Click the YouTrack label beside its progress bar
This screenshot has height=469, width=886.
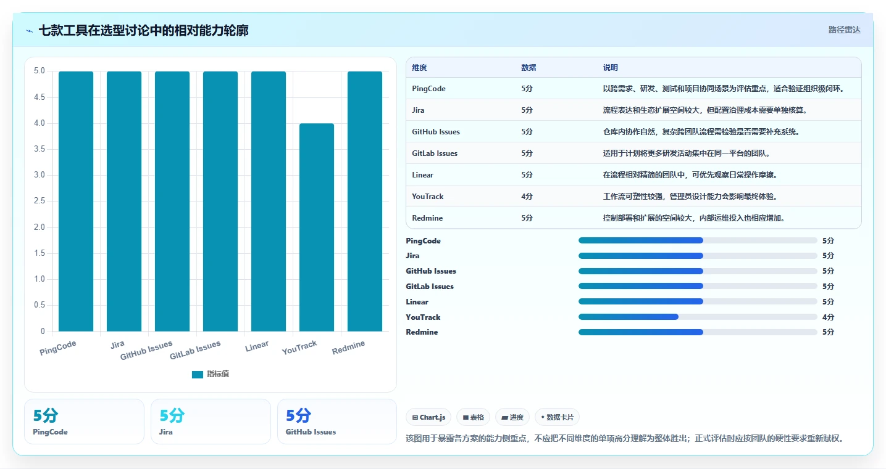click(x=423, y=317)
